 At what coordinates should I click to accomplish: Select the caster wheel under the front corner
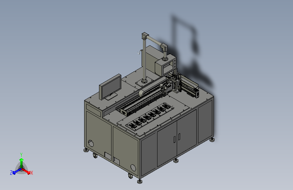click(130, 176)
